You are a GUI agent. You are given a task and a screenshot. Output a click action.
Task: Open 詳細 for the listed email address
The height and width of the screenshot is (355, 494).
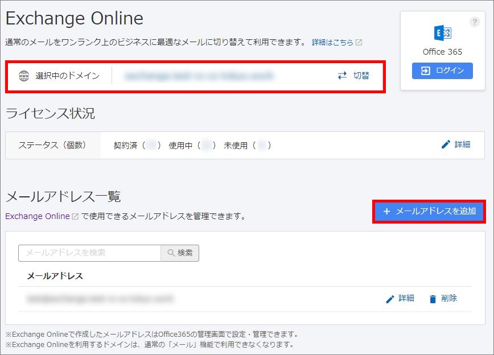pos(406,298)
